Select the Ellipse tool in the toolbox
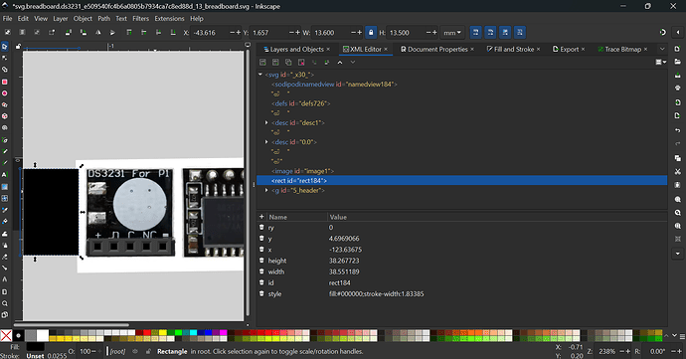Viewport: 686px width, 359px height. (5, 93)
